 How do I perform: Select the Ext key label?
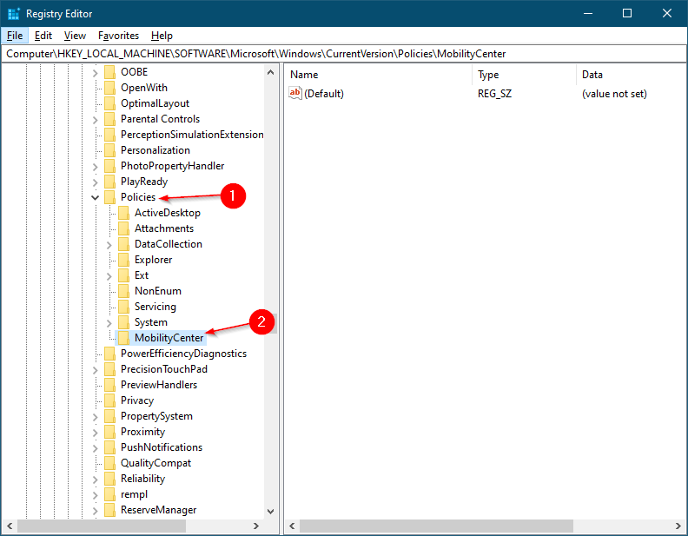point(142,275)
